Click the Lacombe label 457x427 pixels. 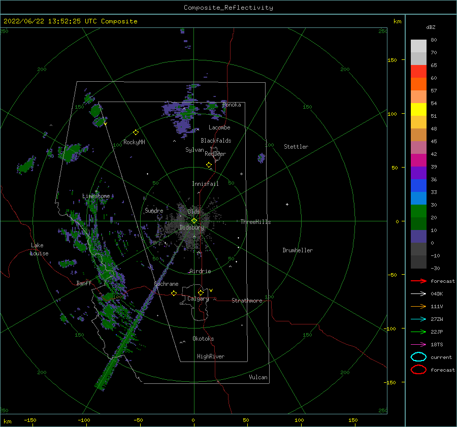pos(219,127)
